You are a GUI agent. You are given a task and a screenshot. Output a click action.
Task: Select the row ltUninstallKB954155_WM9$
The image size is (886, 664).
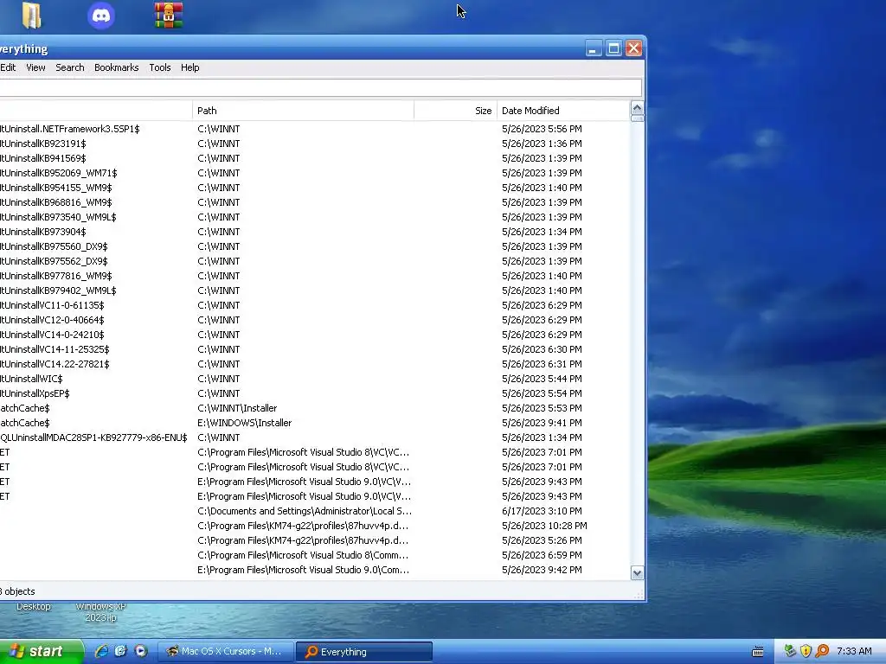[315, 188]
